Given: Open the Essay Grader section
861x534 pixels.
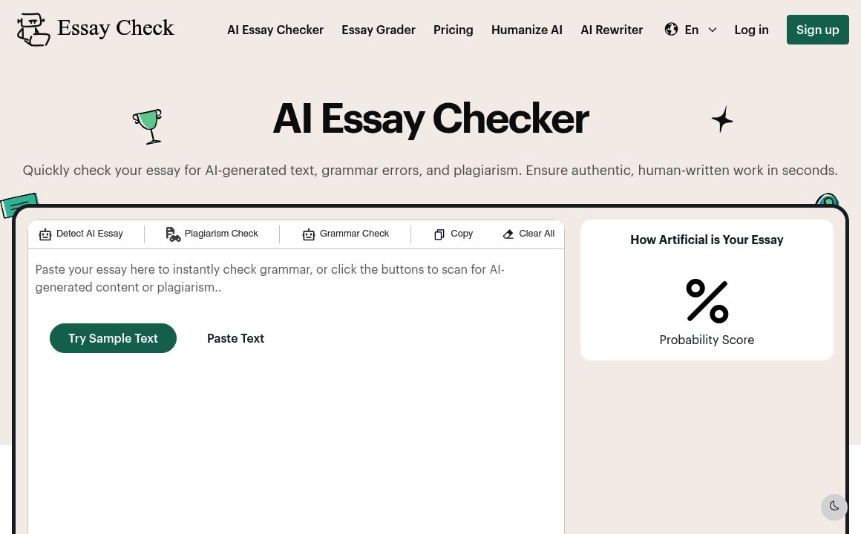Looking at the screenshot, I should click(x=379, y=30).
